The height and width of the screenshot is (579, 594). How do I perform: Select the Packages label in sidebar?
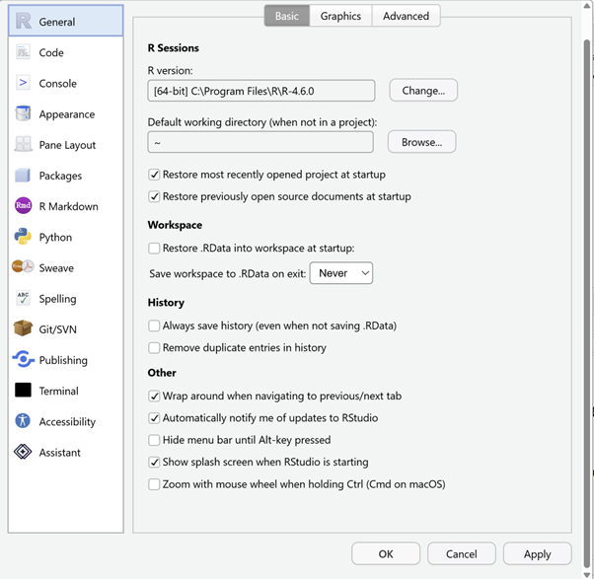pos(60,176)
